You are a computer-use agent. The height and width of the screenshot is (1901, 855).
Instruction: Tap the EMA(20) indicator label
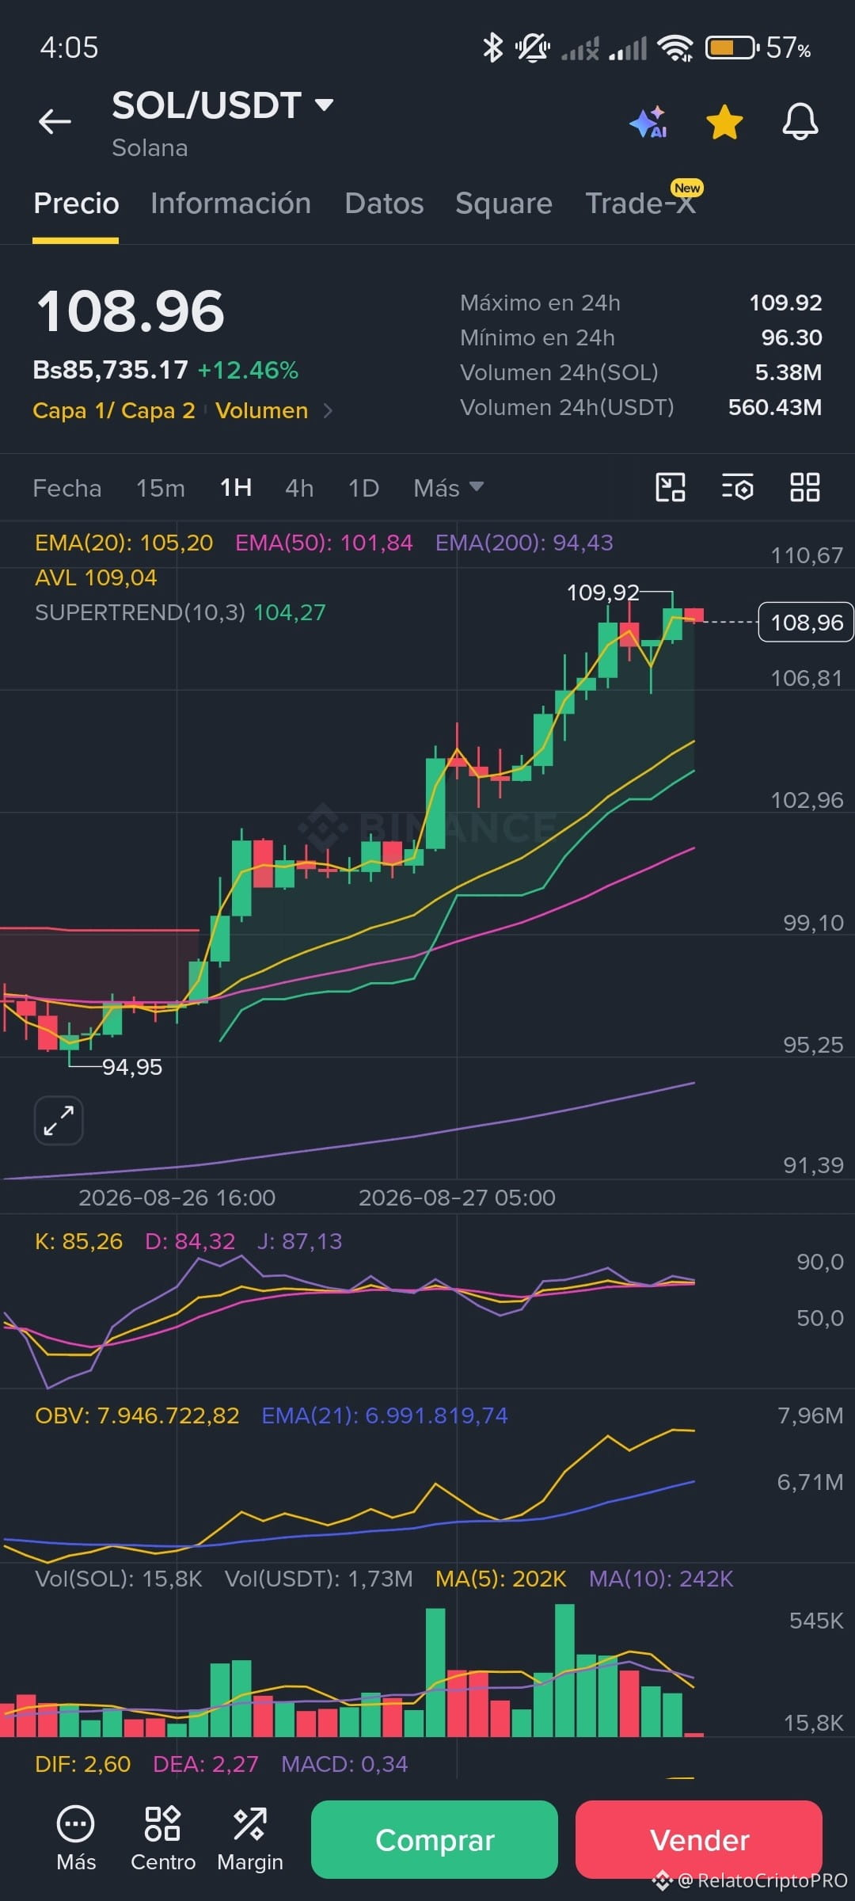[x=124, y=543]
